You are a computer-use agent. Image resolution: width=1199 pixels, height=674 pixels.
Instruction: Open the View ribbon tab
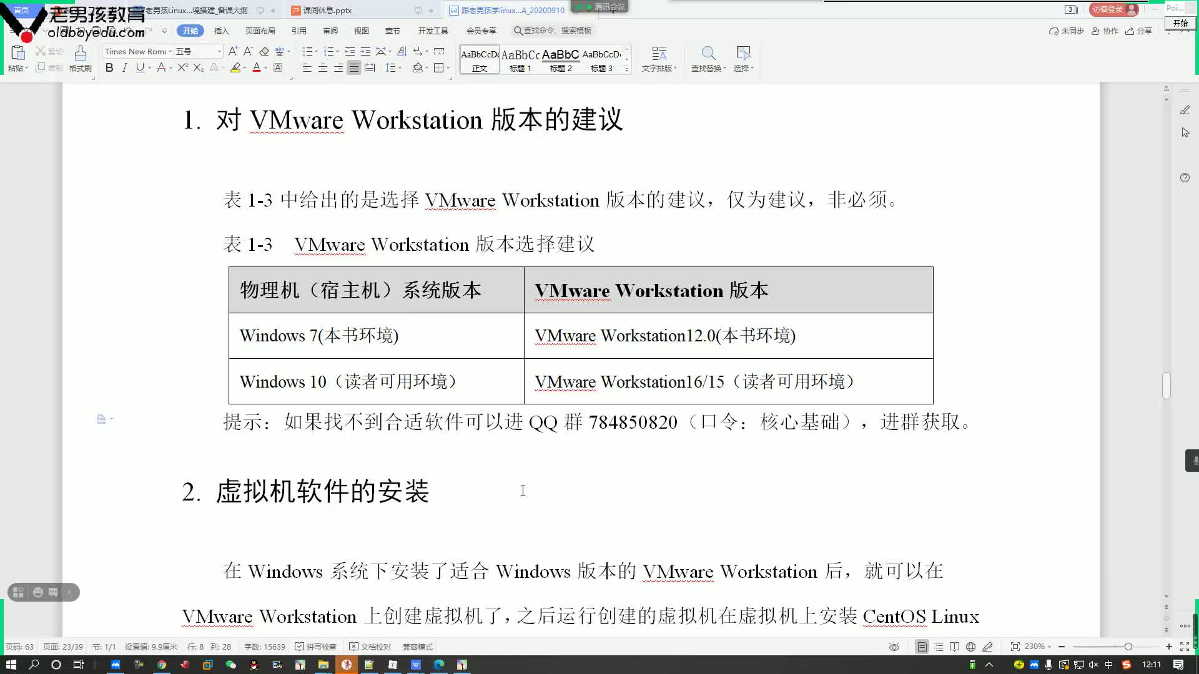pyautogui.click(x=361, y=31)
